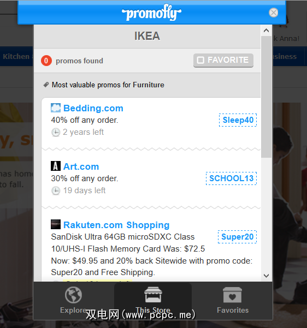Click the Explore globe icon

click(x=73, y=295)
